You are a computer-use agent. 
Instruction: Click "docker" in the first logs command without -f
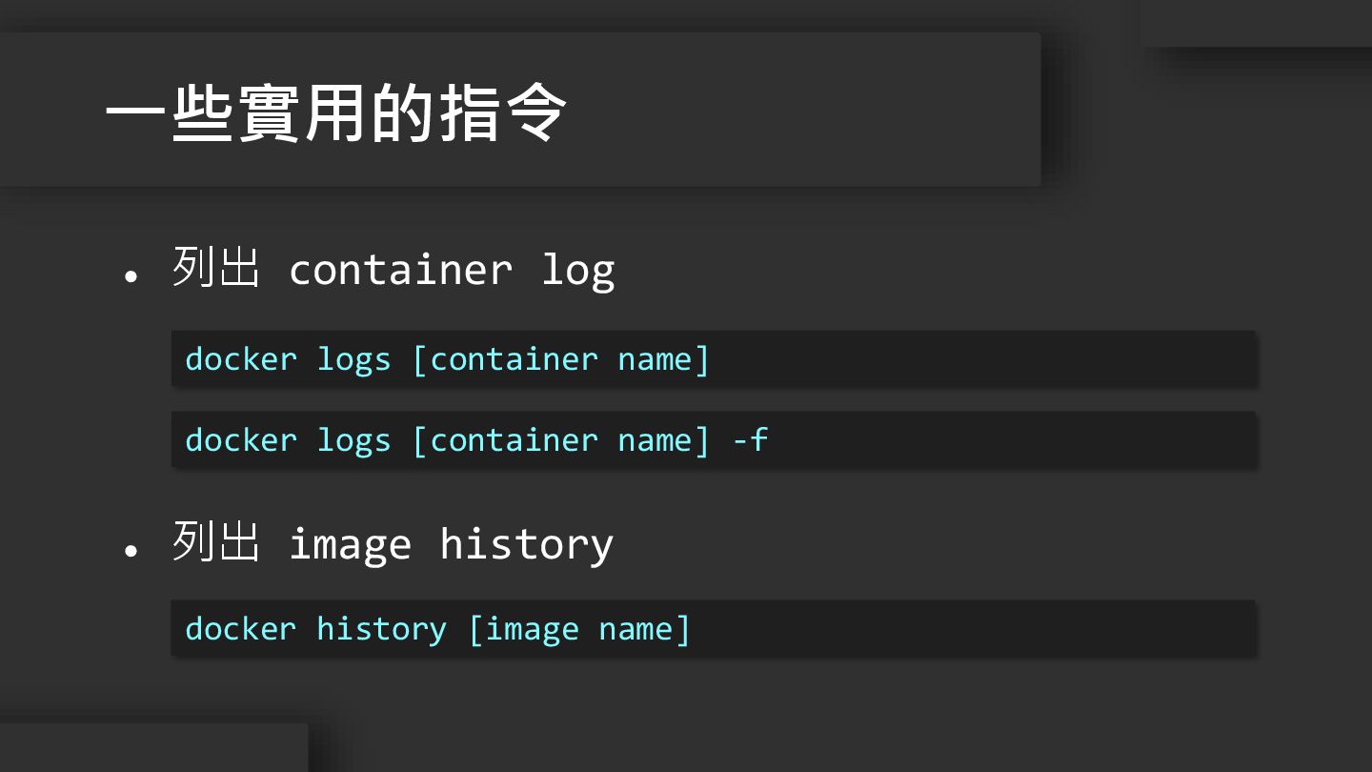click(x=240, y=359)
